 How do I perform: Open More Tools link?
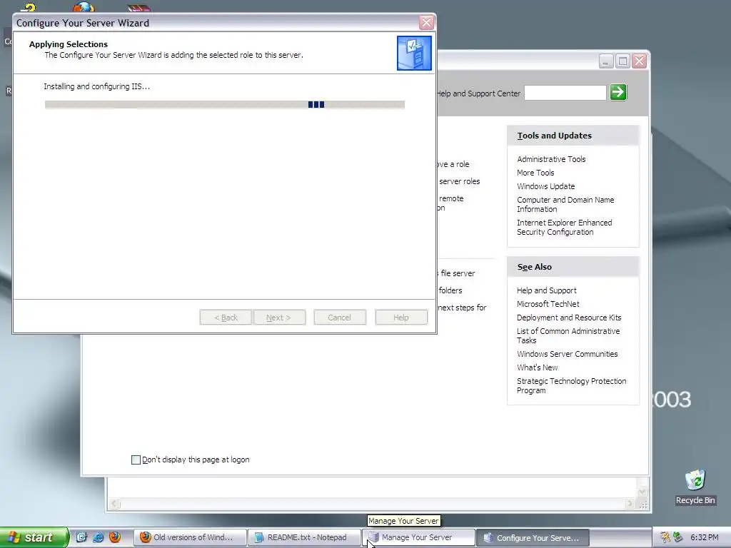[x=535, y=173]
